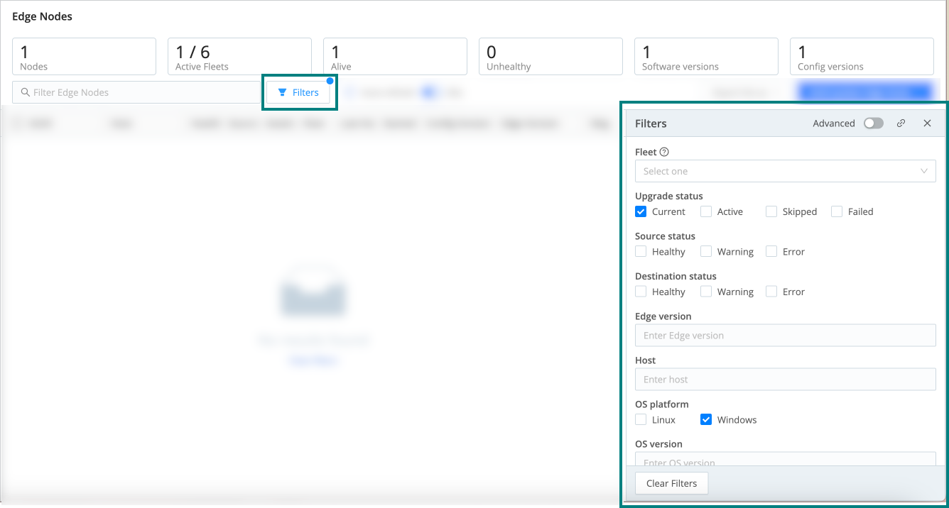949x508 pixels.
Task: Uncheck the Windows OS platform checkbox
Action: 706,419
